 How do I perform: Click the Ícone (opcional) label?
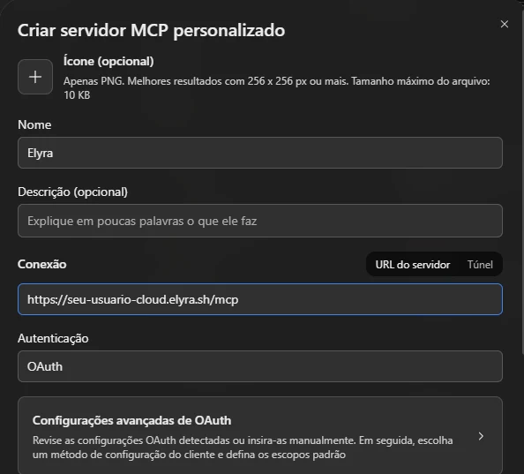click(x=109, y=62)
